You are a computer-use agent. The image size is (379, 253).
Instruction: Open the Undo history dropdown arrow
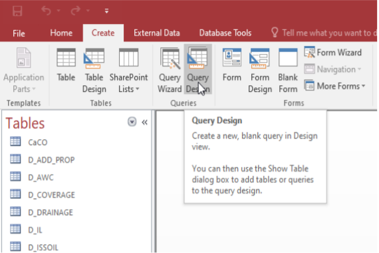click(59, 11)
